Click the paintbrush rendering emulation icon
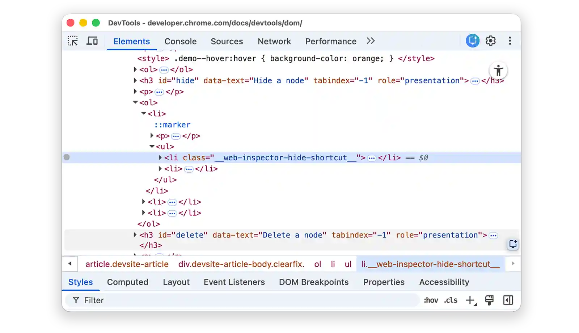Image resolution: width=579 pixels, height=333 pixels. pos(489,300)
